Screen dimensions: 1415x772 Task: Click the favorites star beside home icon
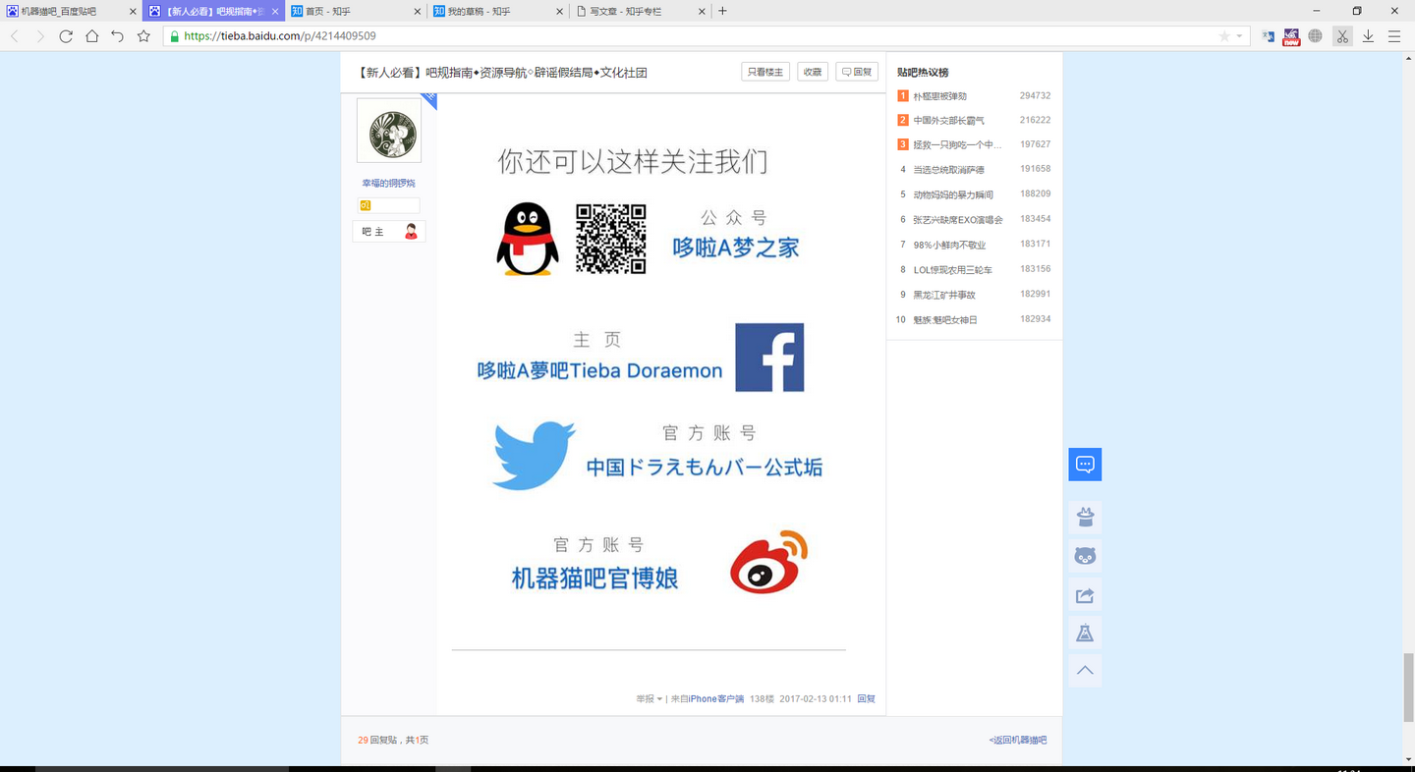click(x=143, y=36)
